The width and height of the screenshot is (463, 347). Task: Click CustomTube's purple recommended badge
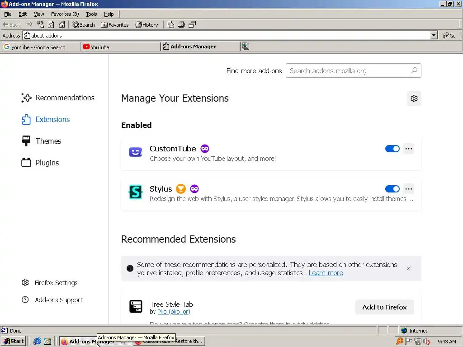tap(205, 148)
